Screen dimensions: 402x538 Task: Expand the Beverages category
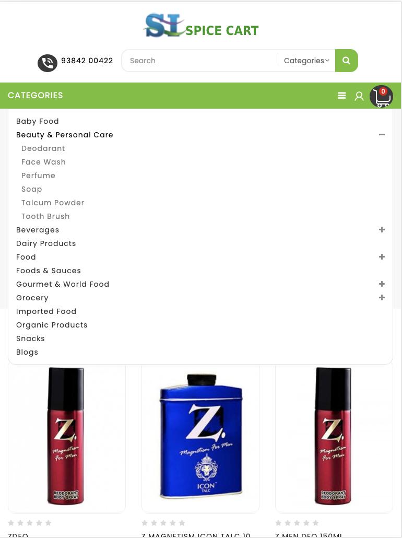tap(382, 229)
